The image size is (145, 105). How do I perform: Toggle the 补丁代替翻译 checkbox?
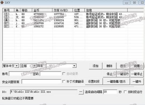[64, 81]
